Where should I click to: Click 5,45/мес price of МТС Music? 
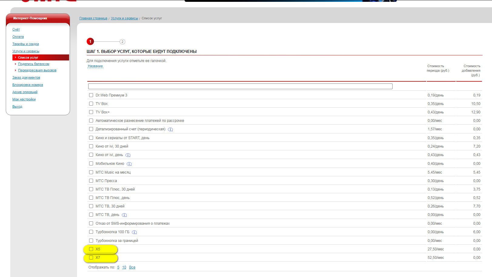point(435,172)
